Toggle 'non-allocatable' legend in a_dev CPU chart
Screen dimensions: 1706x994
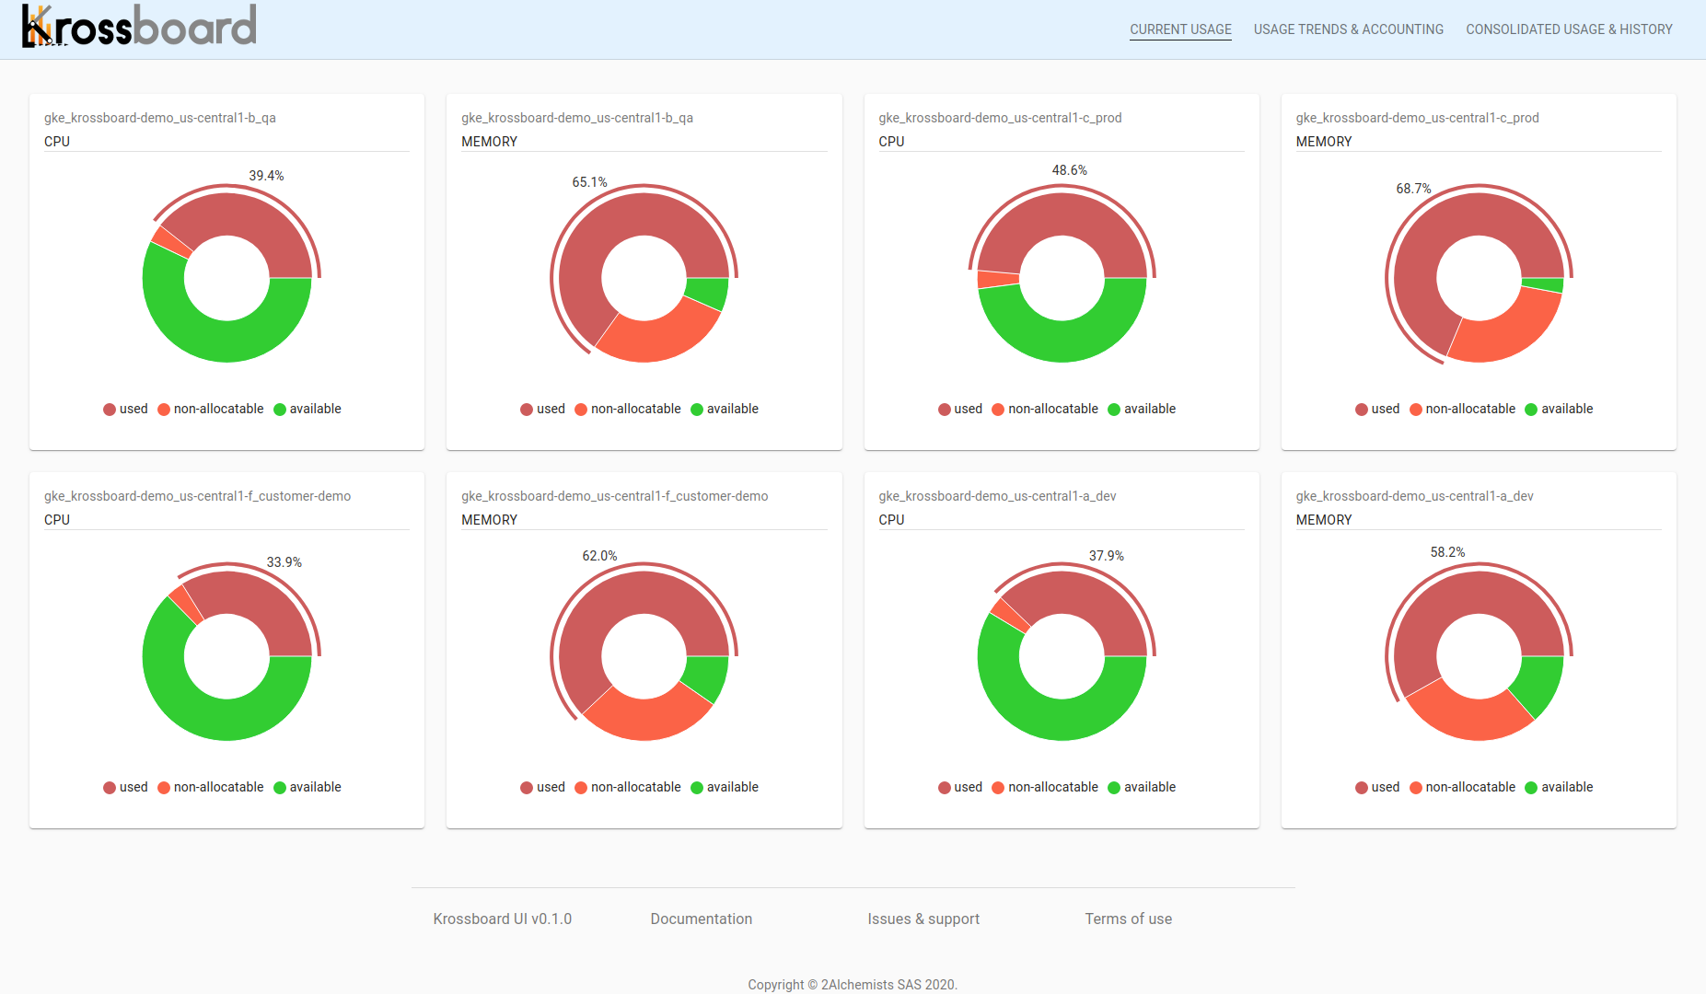(1044, 787)
